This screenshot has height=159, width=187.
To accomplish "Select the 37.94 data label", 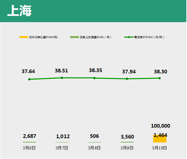I will pos(129,72).
